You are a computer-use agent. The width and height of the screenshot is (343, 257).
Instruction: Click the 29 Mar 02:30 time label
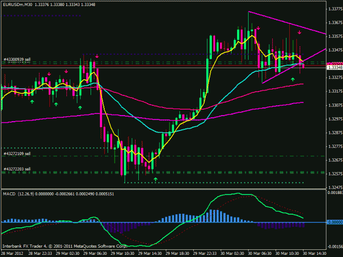[68, 254]
